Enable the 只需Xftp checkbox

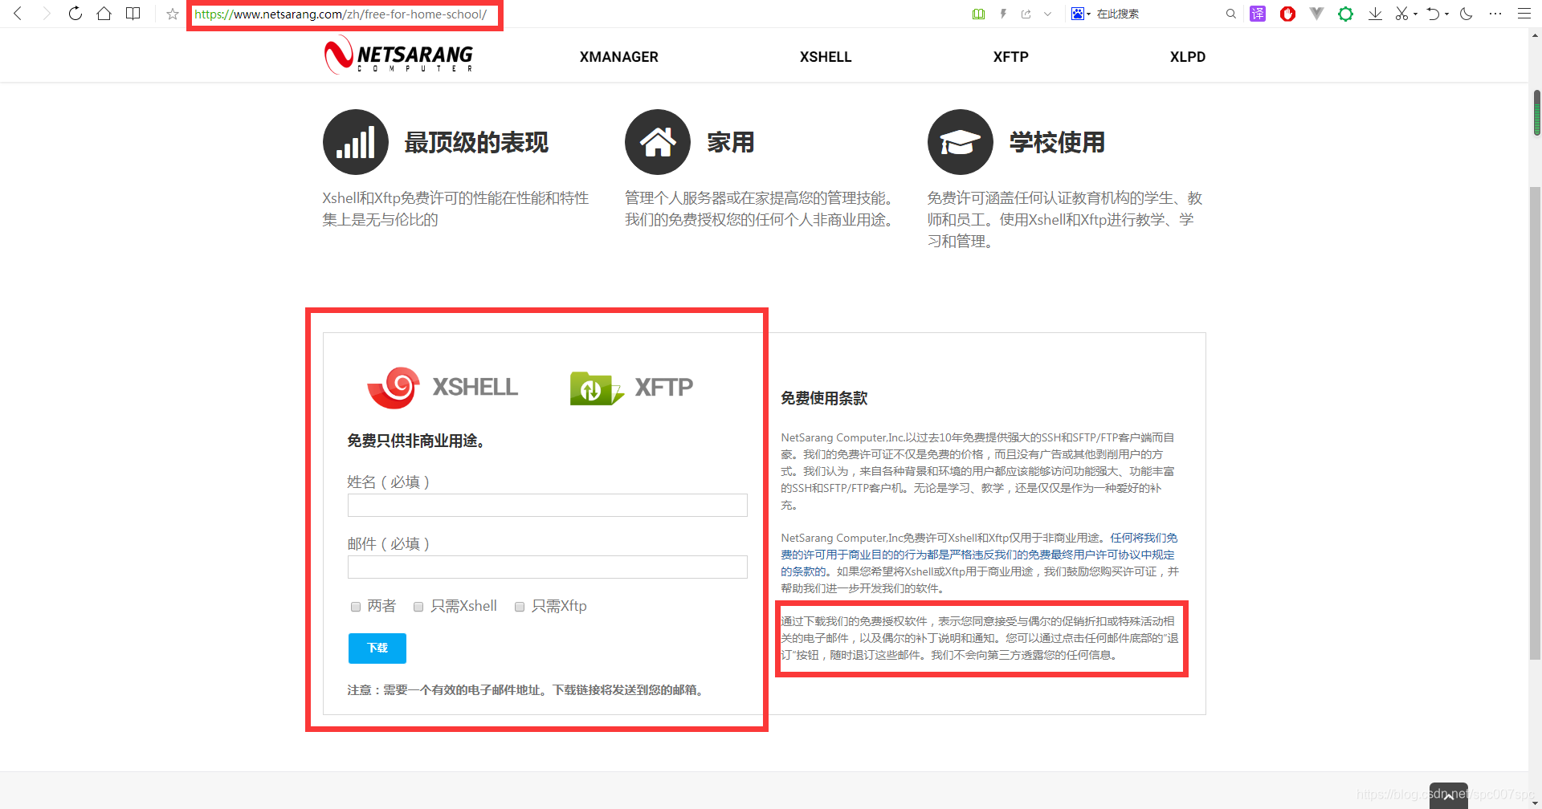pos(519,607)
